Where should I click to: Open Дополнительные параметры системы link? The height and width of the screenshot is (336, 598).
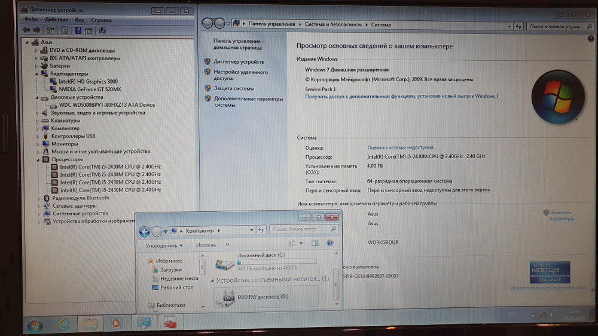[248, 101]
